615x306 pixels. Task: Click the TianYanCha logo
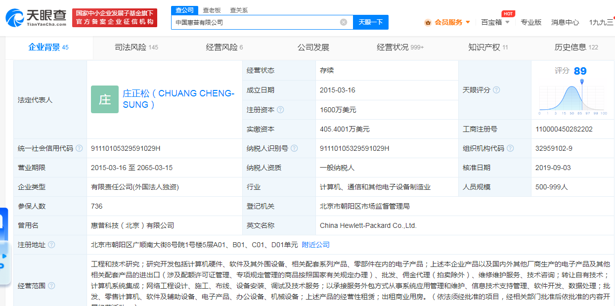(36, 17)
